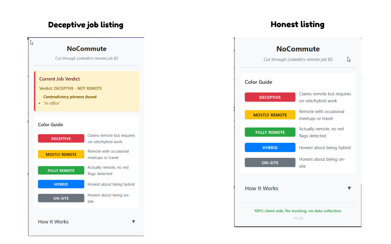
Task: Click the blue HYBRID badge in the left panel
Action: click(x=61, y=184)
